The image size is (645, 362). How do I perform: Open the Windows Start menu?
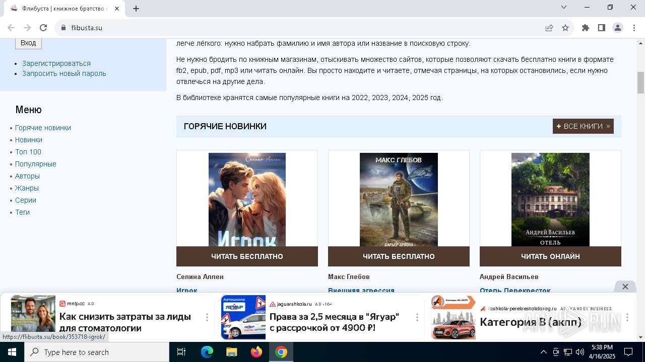[x=12, y=352]
